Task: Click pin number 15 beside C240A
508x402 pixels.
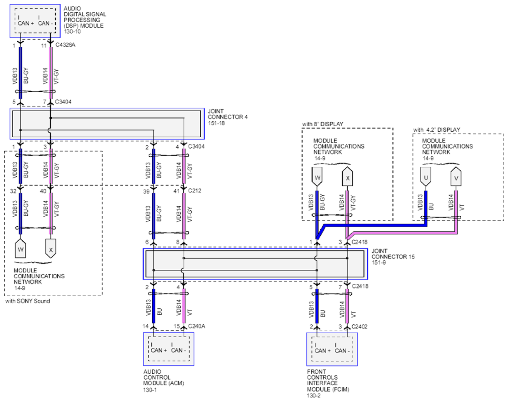Action: point(176,326)
